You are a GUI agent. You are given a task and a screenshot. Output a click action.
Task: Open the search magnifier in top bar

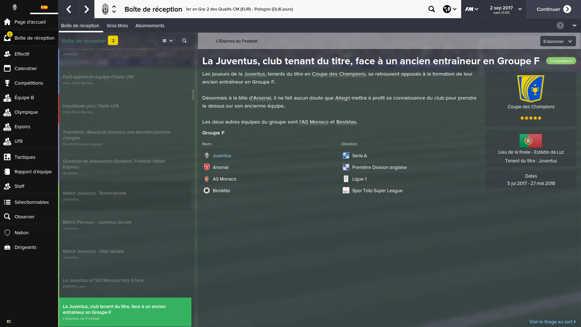(431, 9)
